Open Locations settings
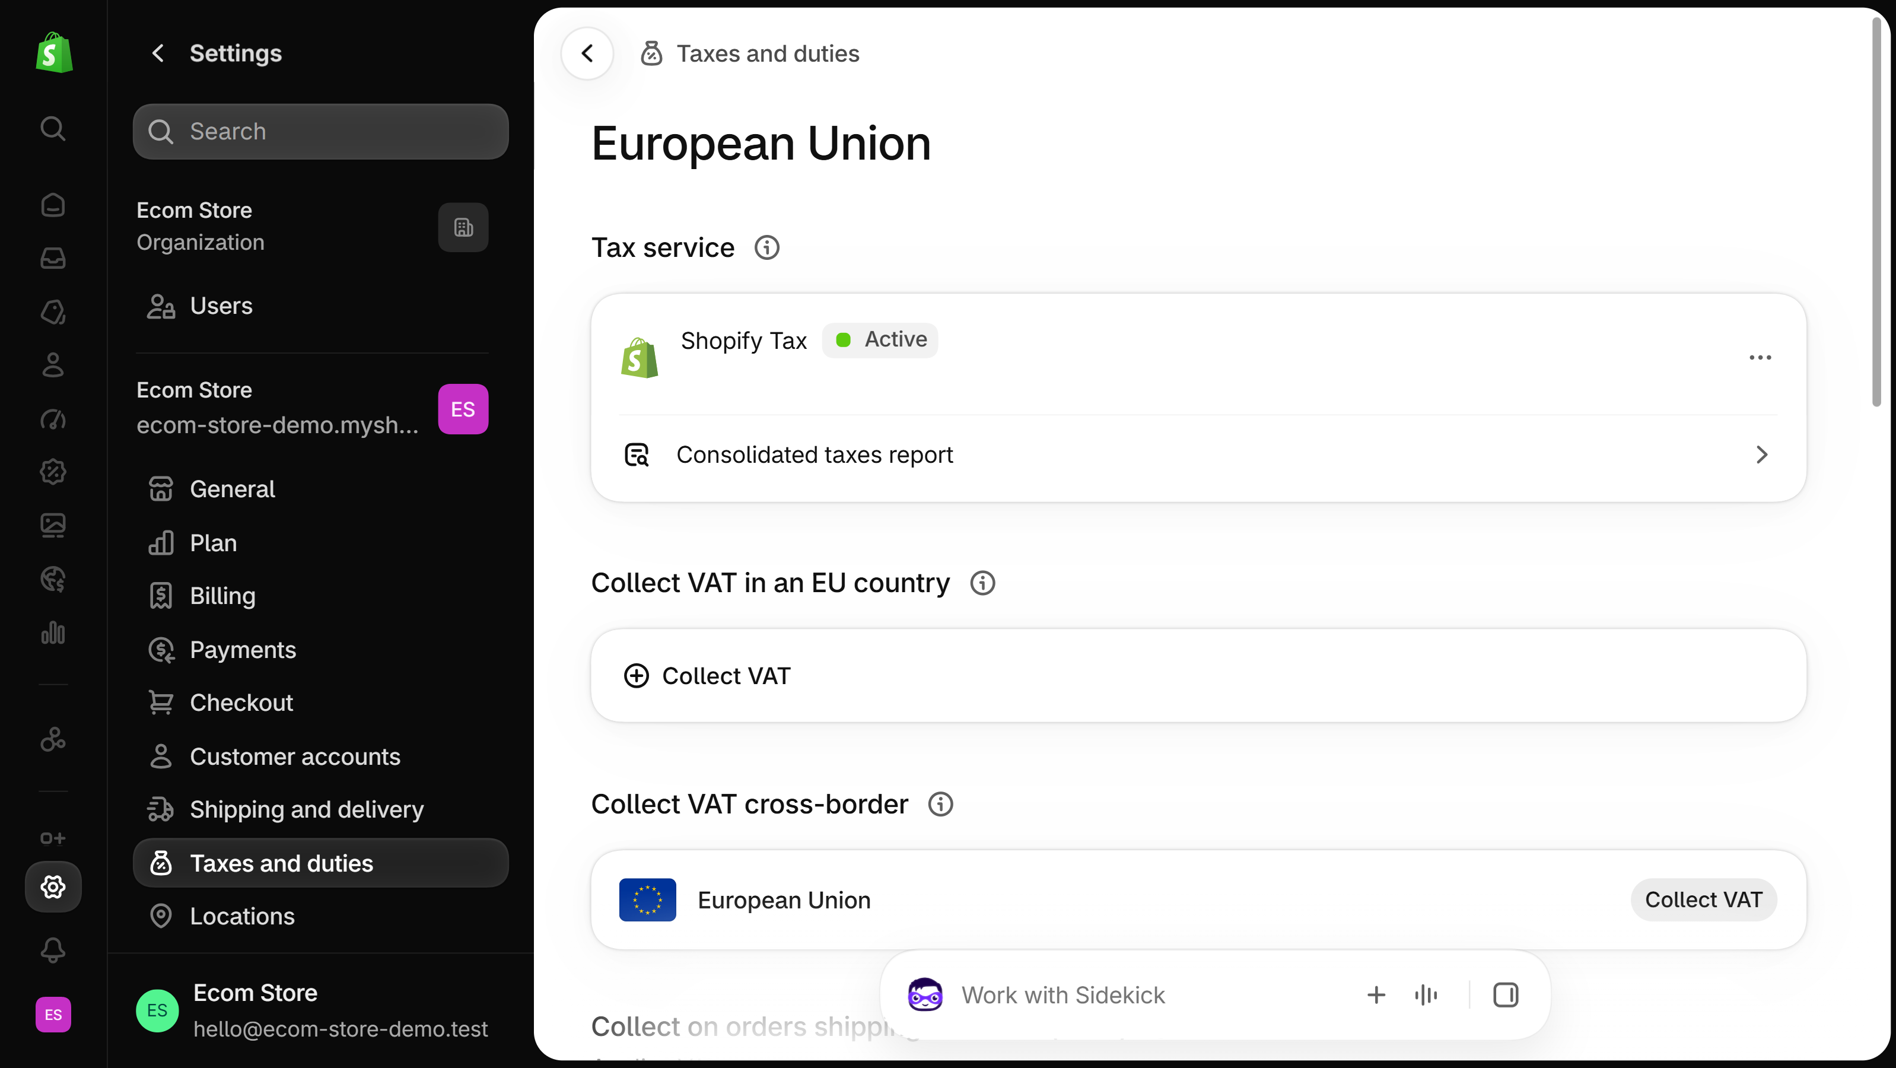This screenshot has width=1896, height=1068. click(320, 916)
